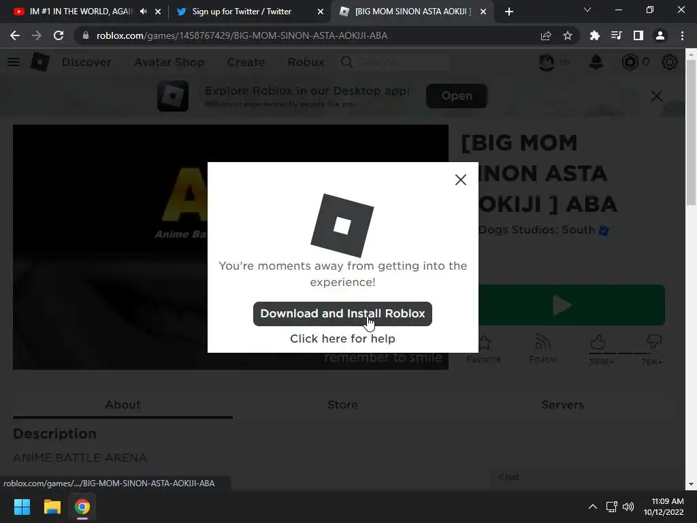View site information lock icon
The height and width of the screenshot is (523, 697).
[86, 35]
